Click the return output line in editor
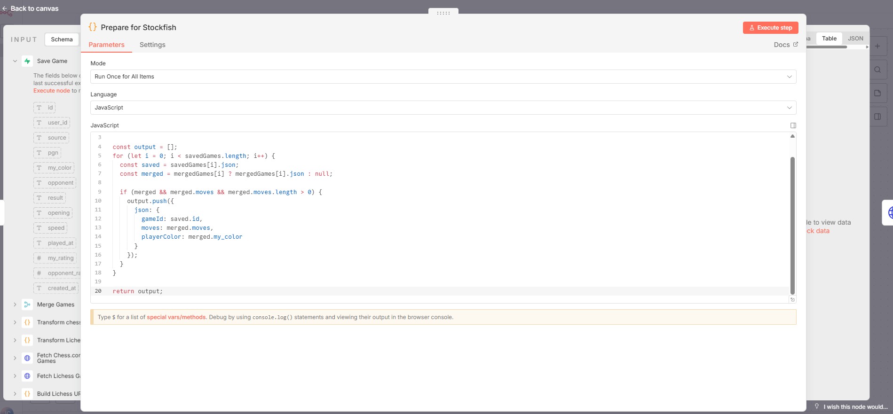Image resolution: width=893 pixels, height=414 pixels. pyautogui.click(x=137, y=291)
